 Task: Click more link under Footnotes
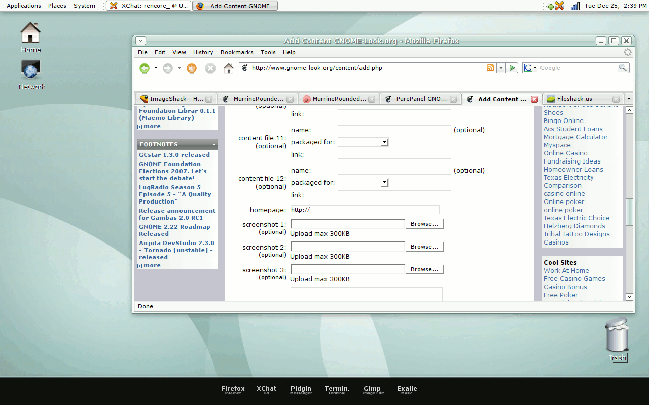tap(152, 265)
